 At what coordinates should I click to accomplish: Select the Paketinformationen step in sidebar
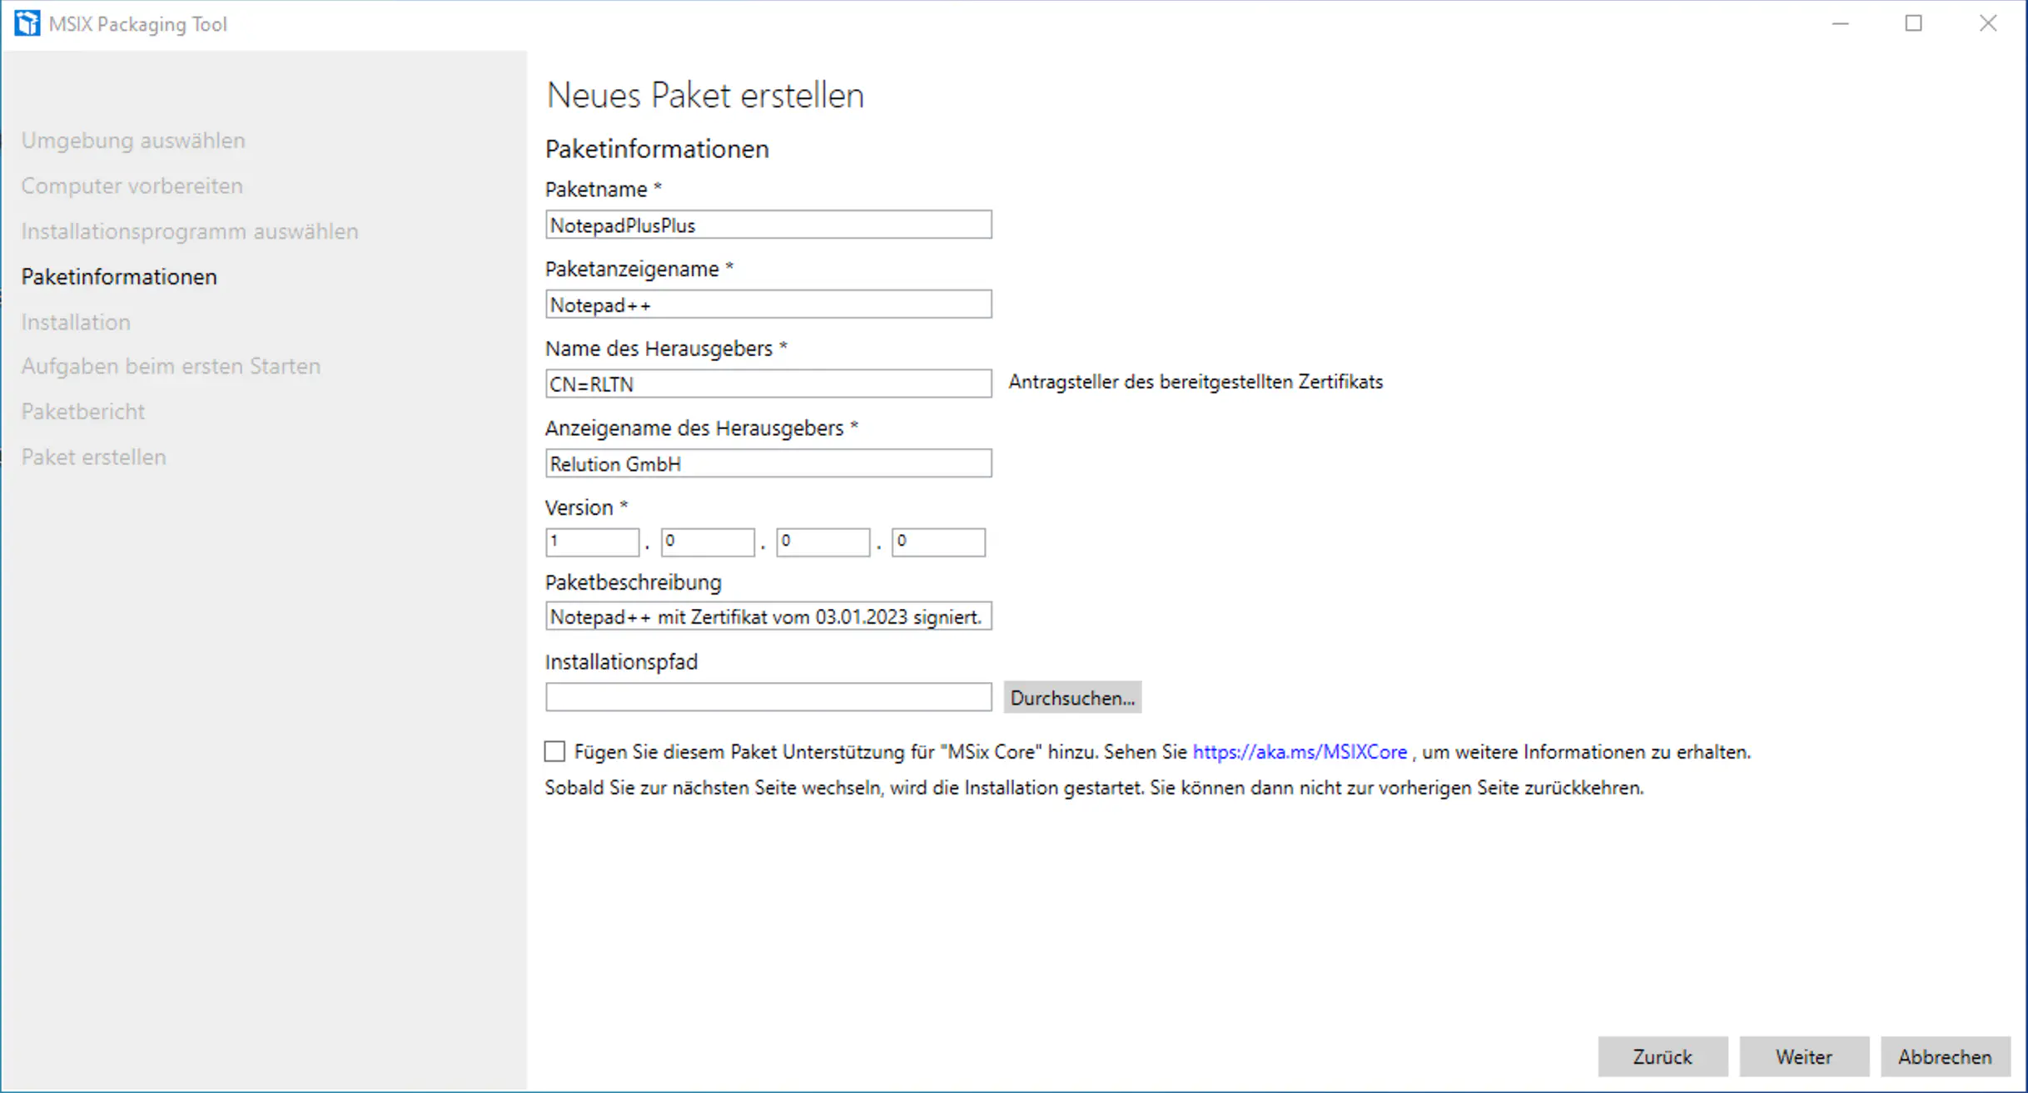pyautogui.click(x=119, y=276)
